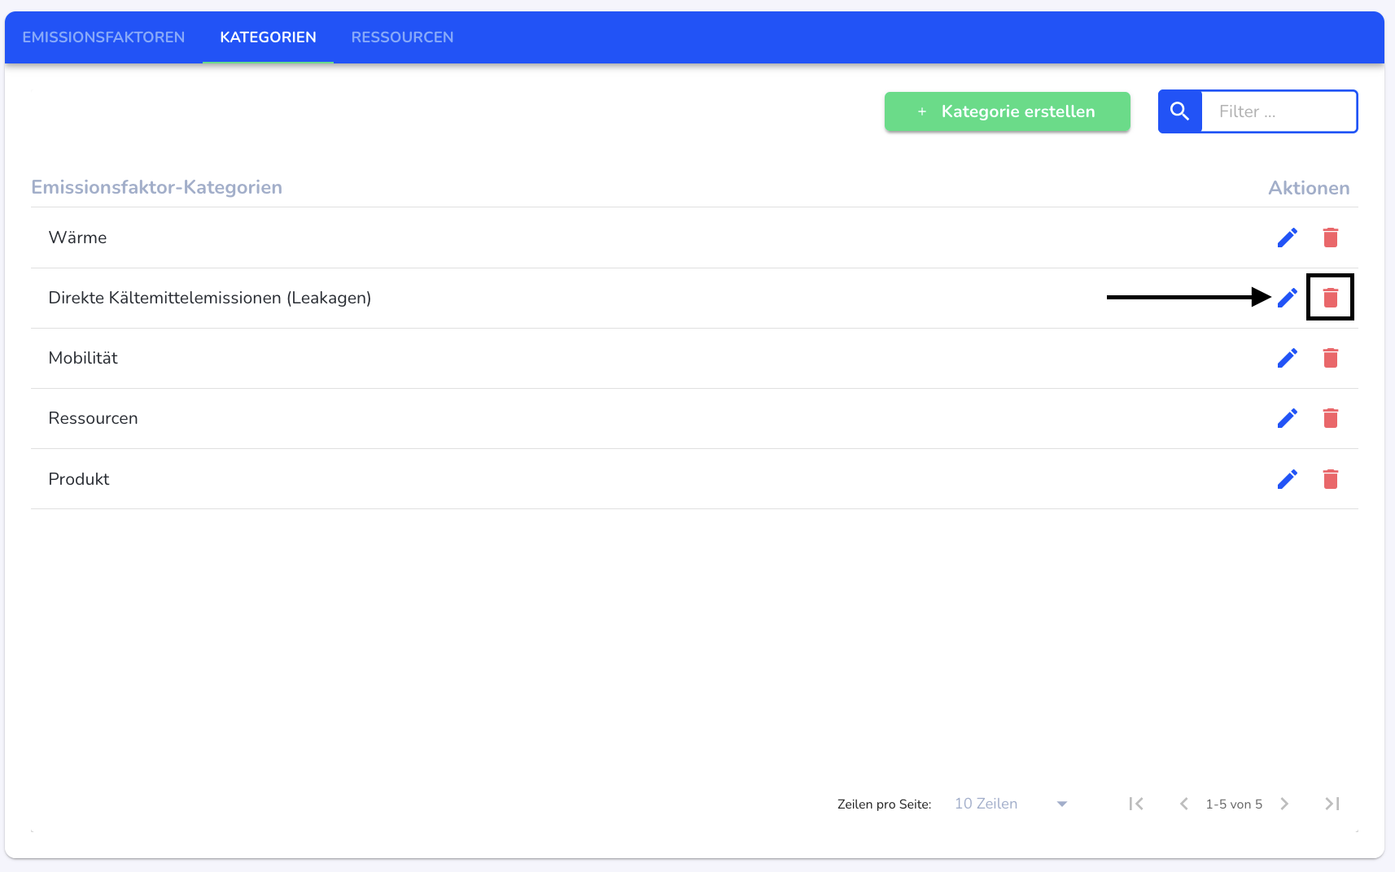The height and width of the screenshot is (872, 1395).
Task: Edit Direkte Kältemittelemissionen (Leakagen) category
Action: pos(1287,298)
